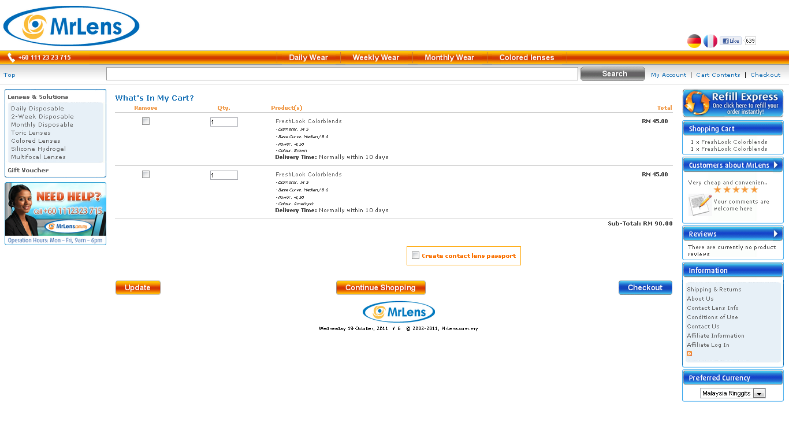Click the MrLens logo at top left

pos(71,26)
